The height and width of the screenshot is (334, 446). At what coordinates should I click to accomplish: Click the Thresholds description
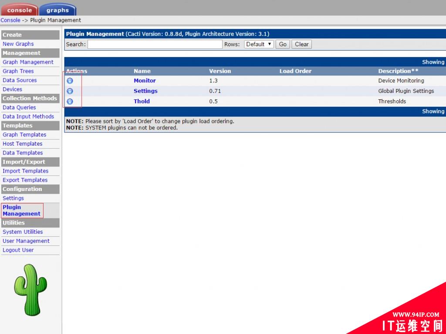392,101
